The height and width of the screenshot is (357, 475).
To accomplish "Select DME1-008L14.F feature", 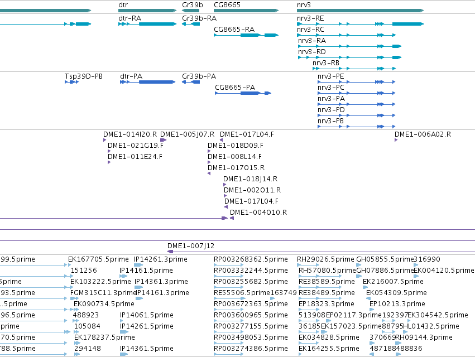I will tap(234, 157).
